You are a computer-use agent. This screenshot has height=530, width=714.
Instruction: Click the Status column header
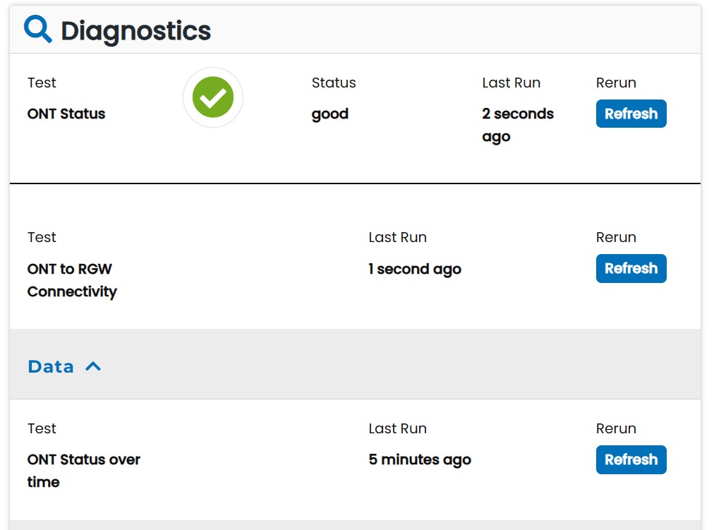click(x=334, y=83)
